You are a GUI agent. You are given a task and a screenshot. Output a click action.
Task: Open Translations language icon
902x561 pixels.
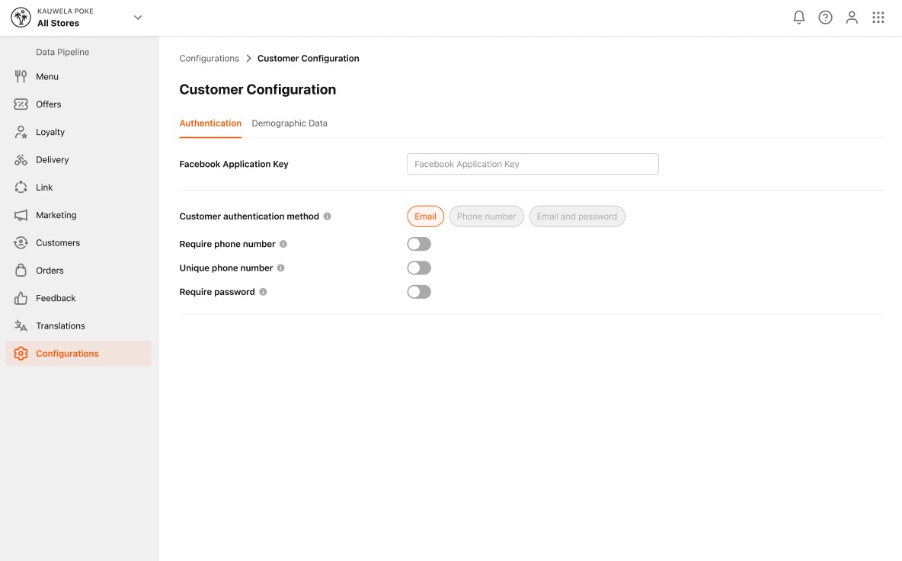pyautogui.click(x=21, y=325)
